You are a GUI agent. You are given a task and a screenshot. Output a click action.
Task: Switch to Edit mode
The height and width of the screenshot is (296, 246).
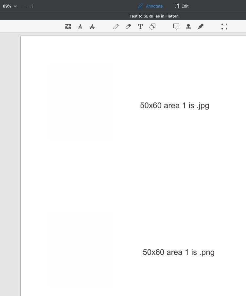pos(181,6)
